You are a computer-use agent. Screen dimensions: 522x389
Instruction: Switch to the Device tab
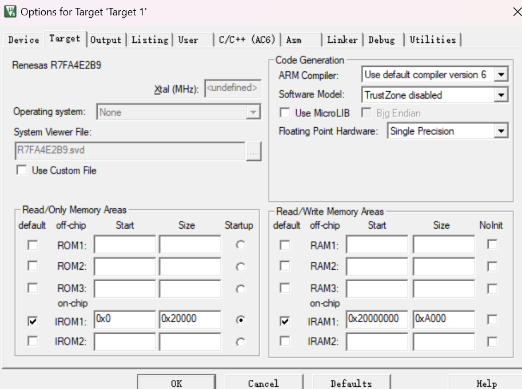23,40
